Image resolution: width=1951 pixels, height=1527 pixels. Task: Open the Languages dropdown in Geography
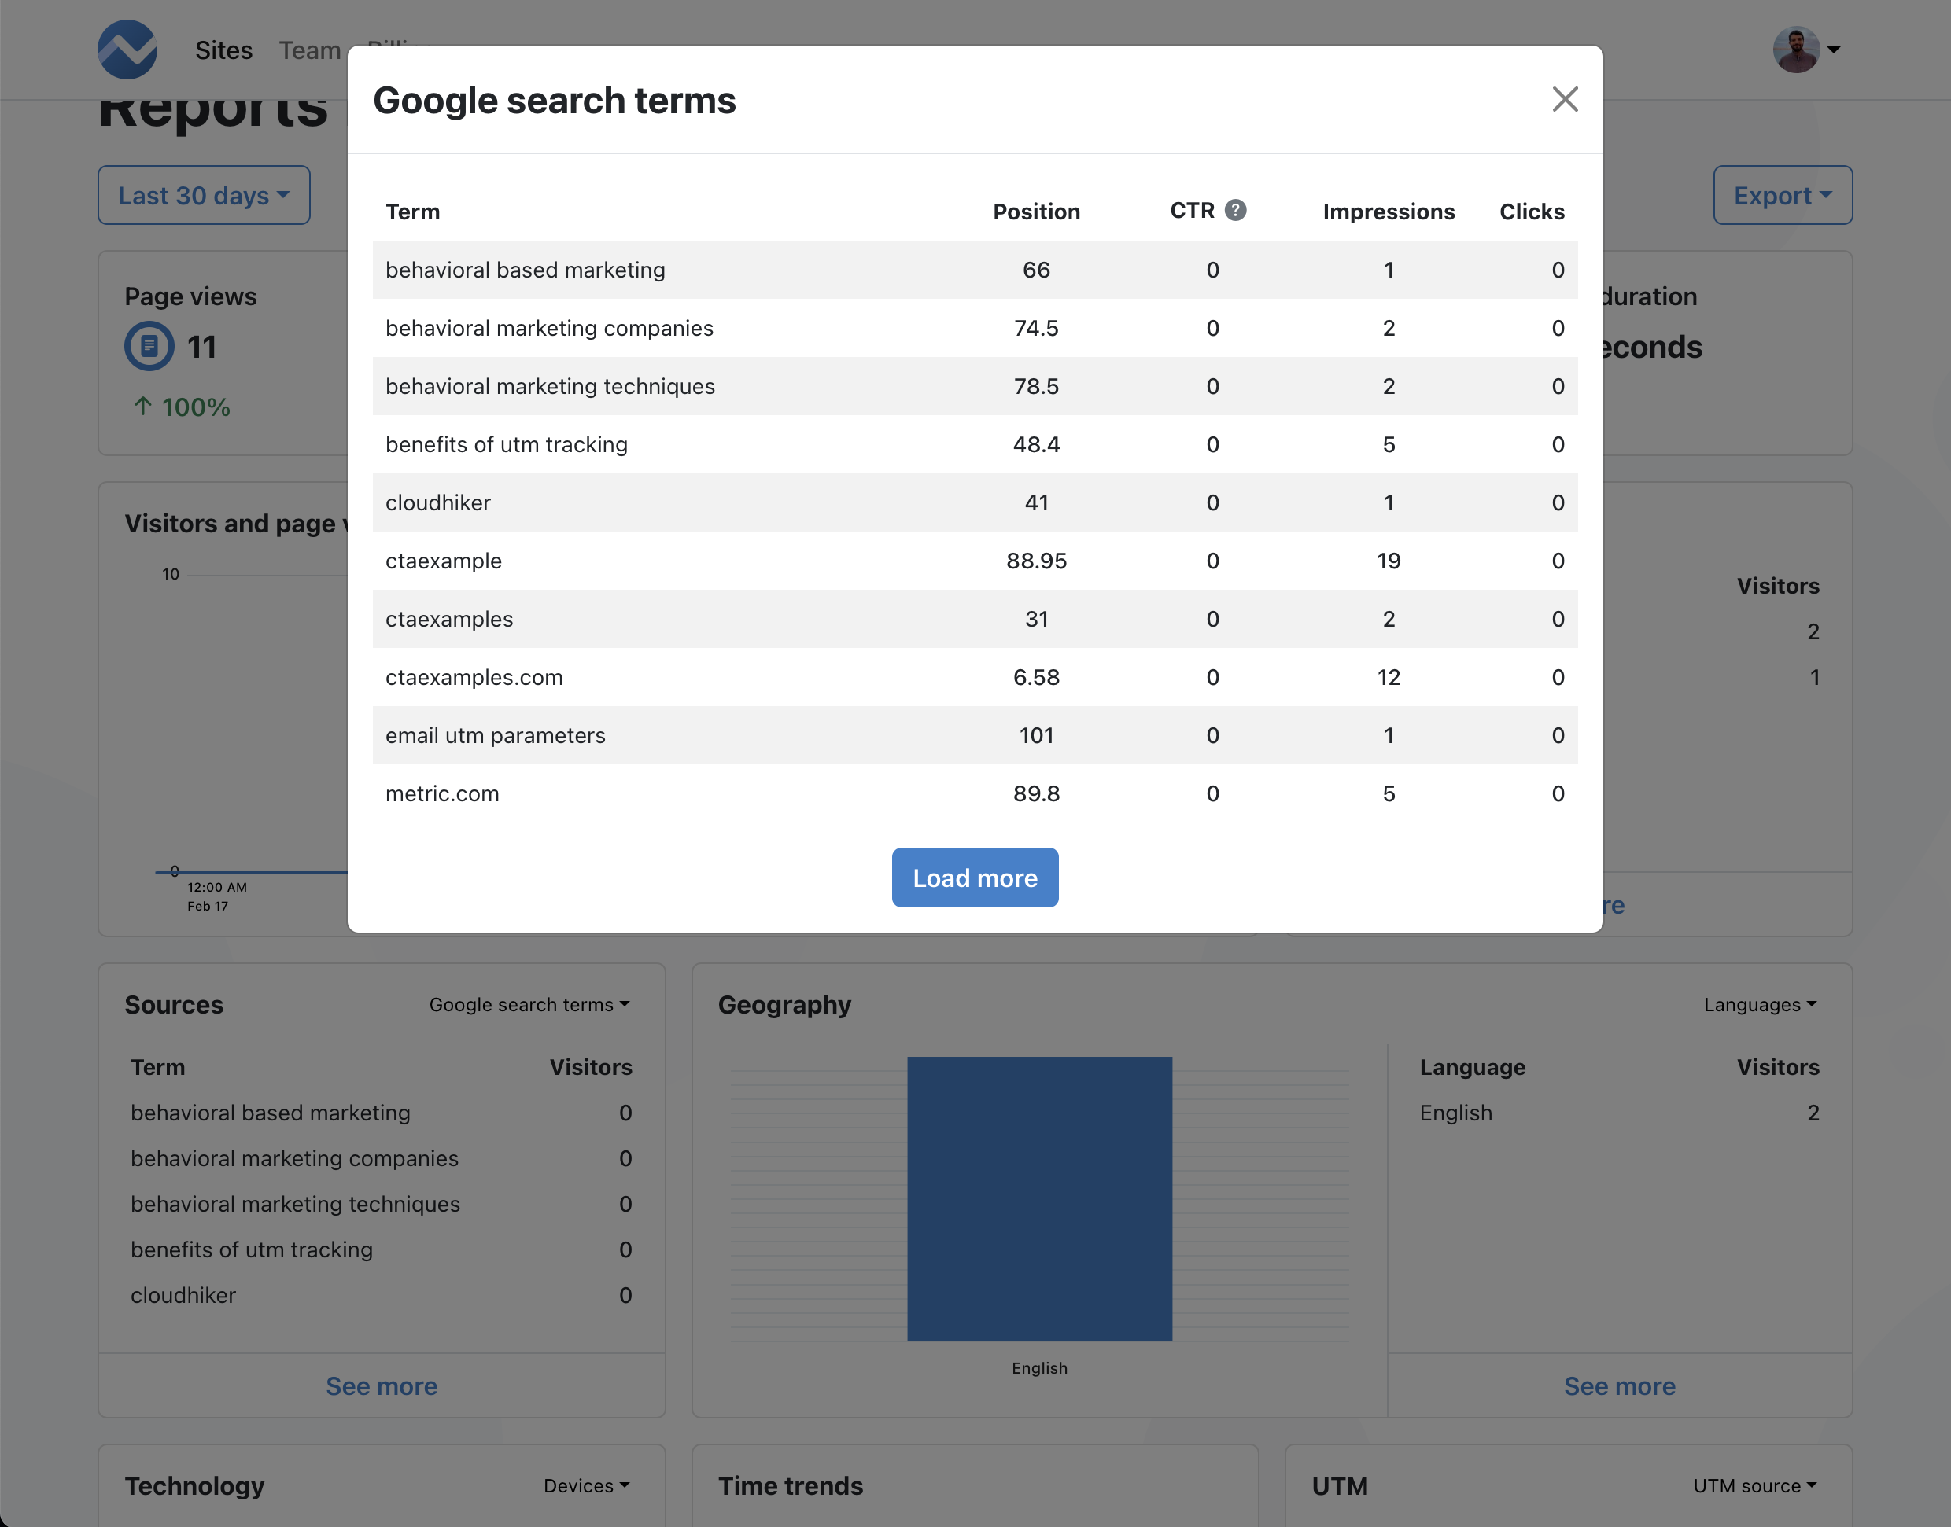coord(1759,1004)
